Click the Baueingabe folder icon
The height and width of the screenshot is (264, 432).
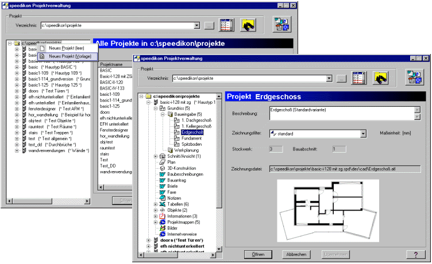[170, 114]
